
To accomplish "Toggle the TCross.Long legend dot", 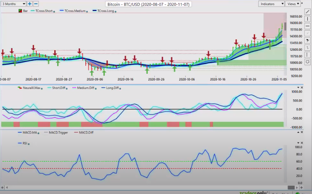I will [116, 11].
